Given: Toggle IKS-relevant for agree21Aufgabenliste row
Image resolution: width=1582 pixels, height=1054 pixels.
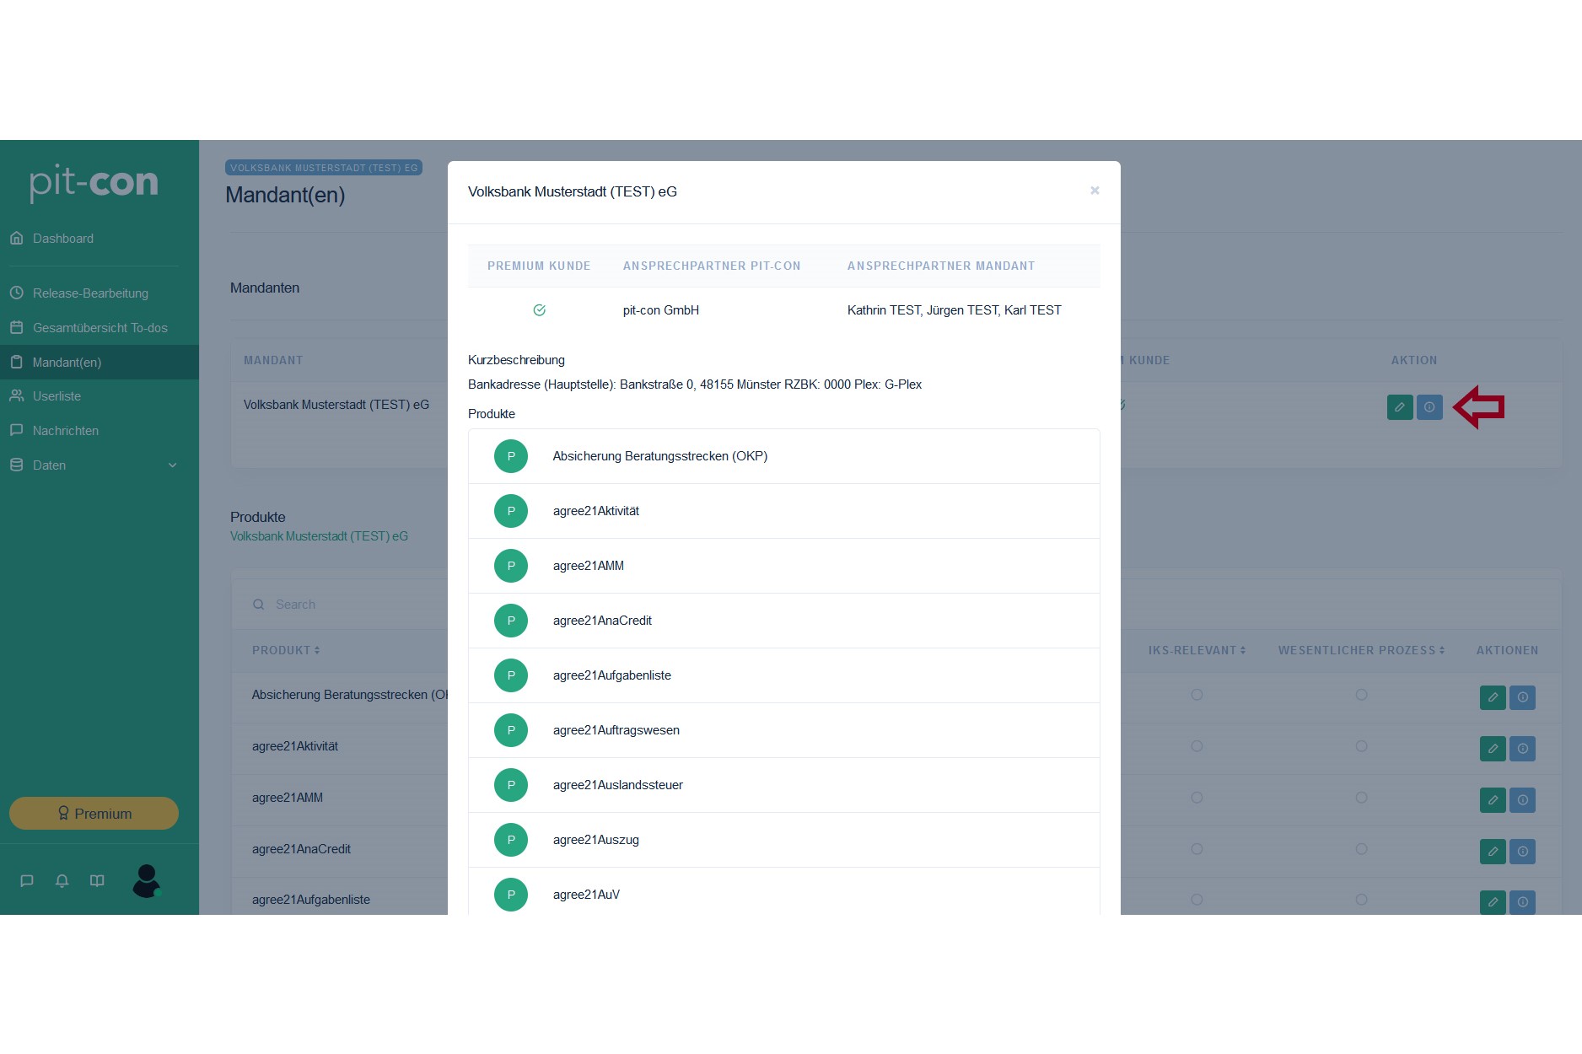Looking at the screenshot, I should tap(1197, 900).
